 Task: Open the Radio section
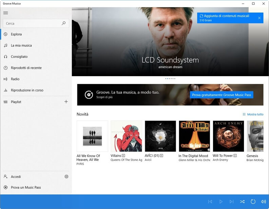tap(36, 79)
